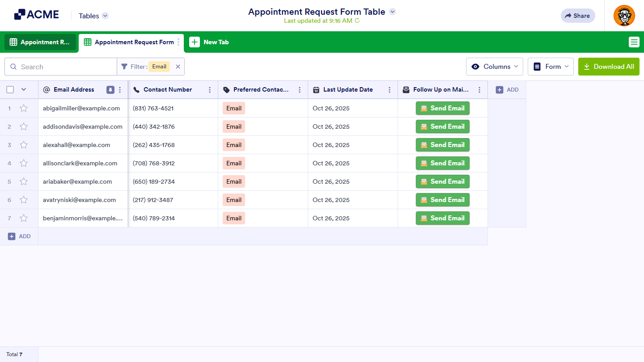Open a New Tab
The image size is (644, 362).
(x=209, y=42)
